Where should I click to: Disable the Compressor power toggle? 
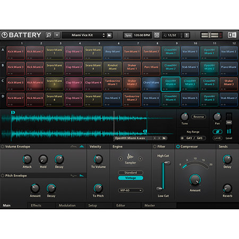pyautogui.click(x=178, y=147)
